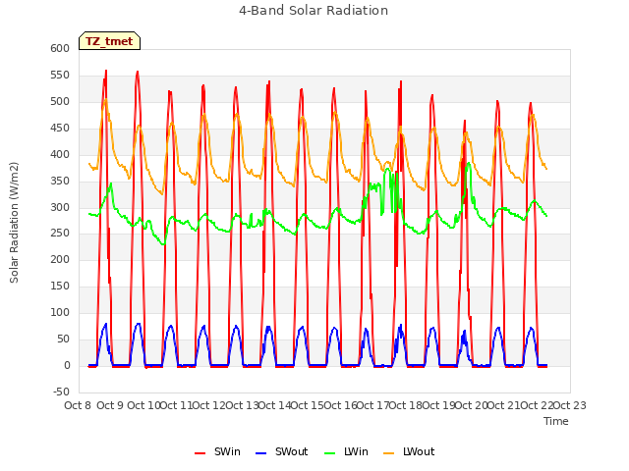629x471 pixels.
Task: Click the SWout legend label
Action: pos(291,451)
